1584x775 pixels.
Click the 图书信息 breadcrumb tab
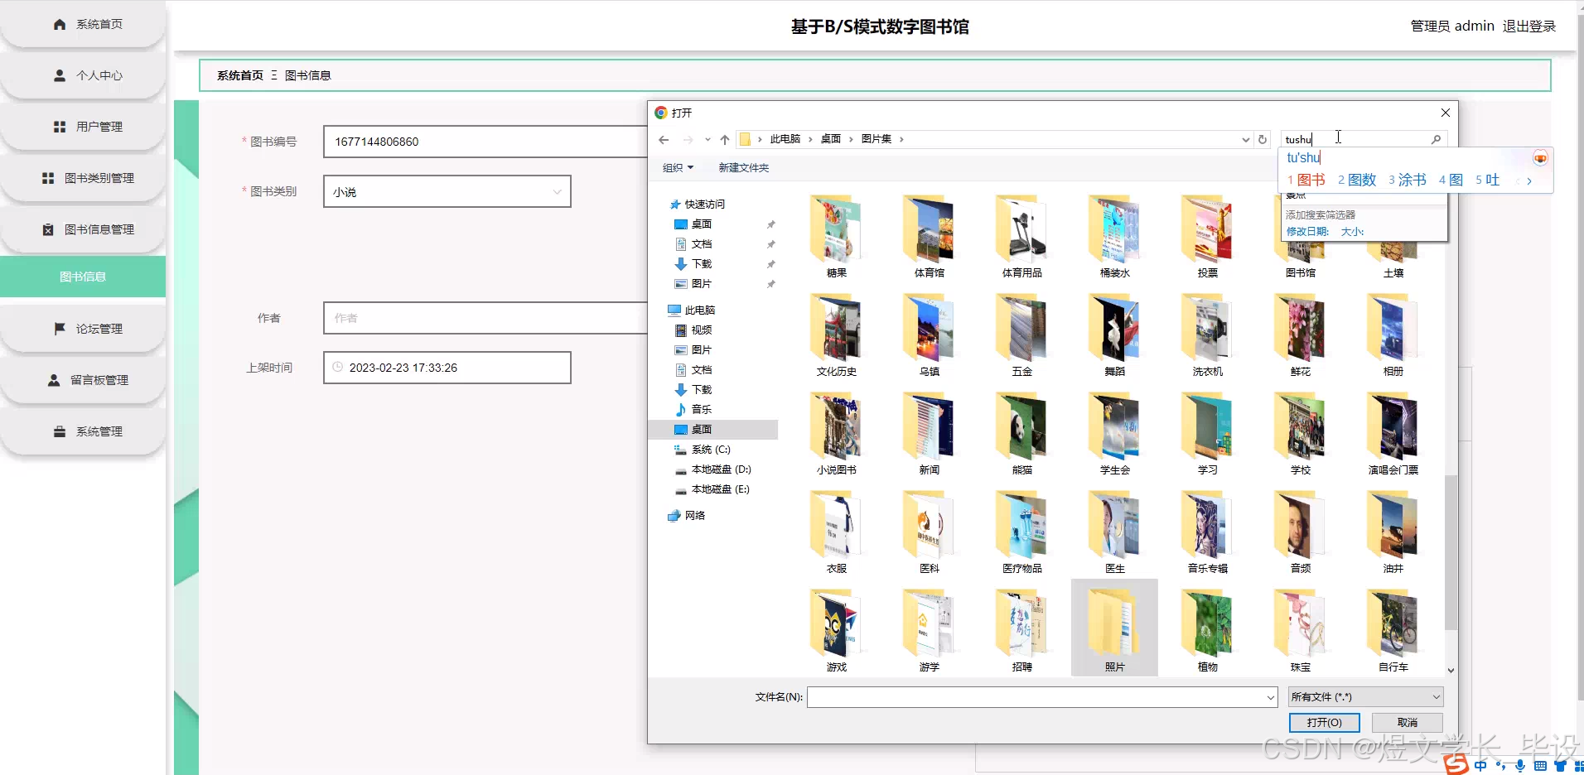(x=307, y=75)
